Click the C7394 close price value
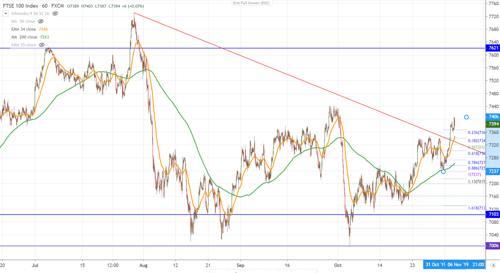500x273 pixels. 115,6
